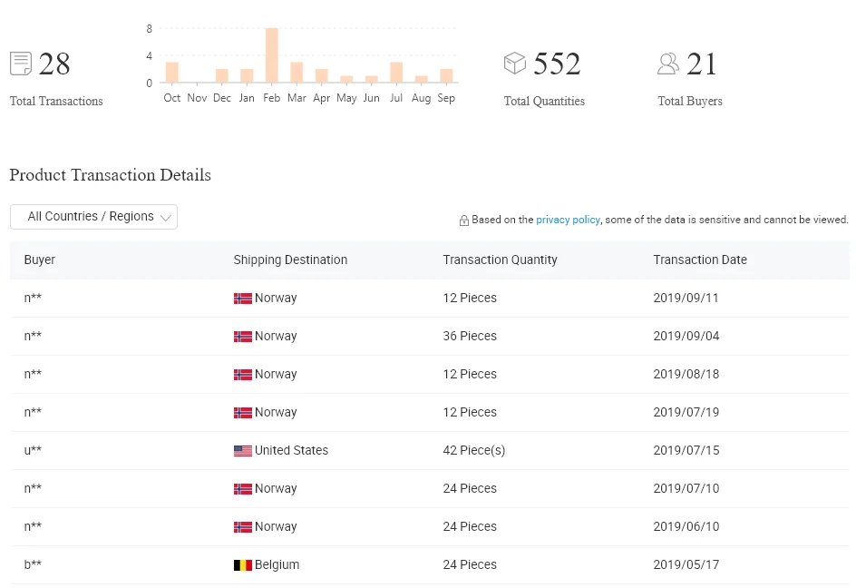Click the February bar in the chart
Viewport: 856px width, 588px height.
(272, 55)
